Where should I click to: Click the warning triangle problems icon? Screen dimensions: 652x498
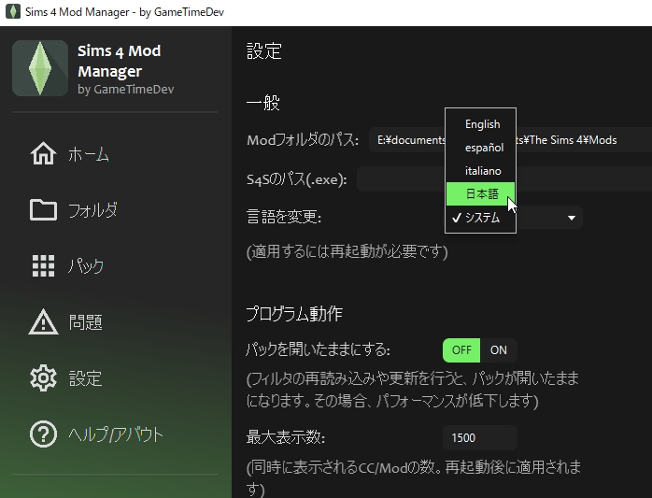tap(43, 322)
